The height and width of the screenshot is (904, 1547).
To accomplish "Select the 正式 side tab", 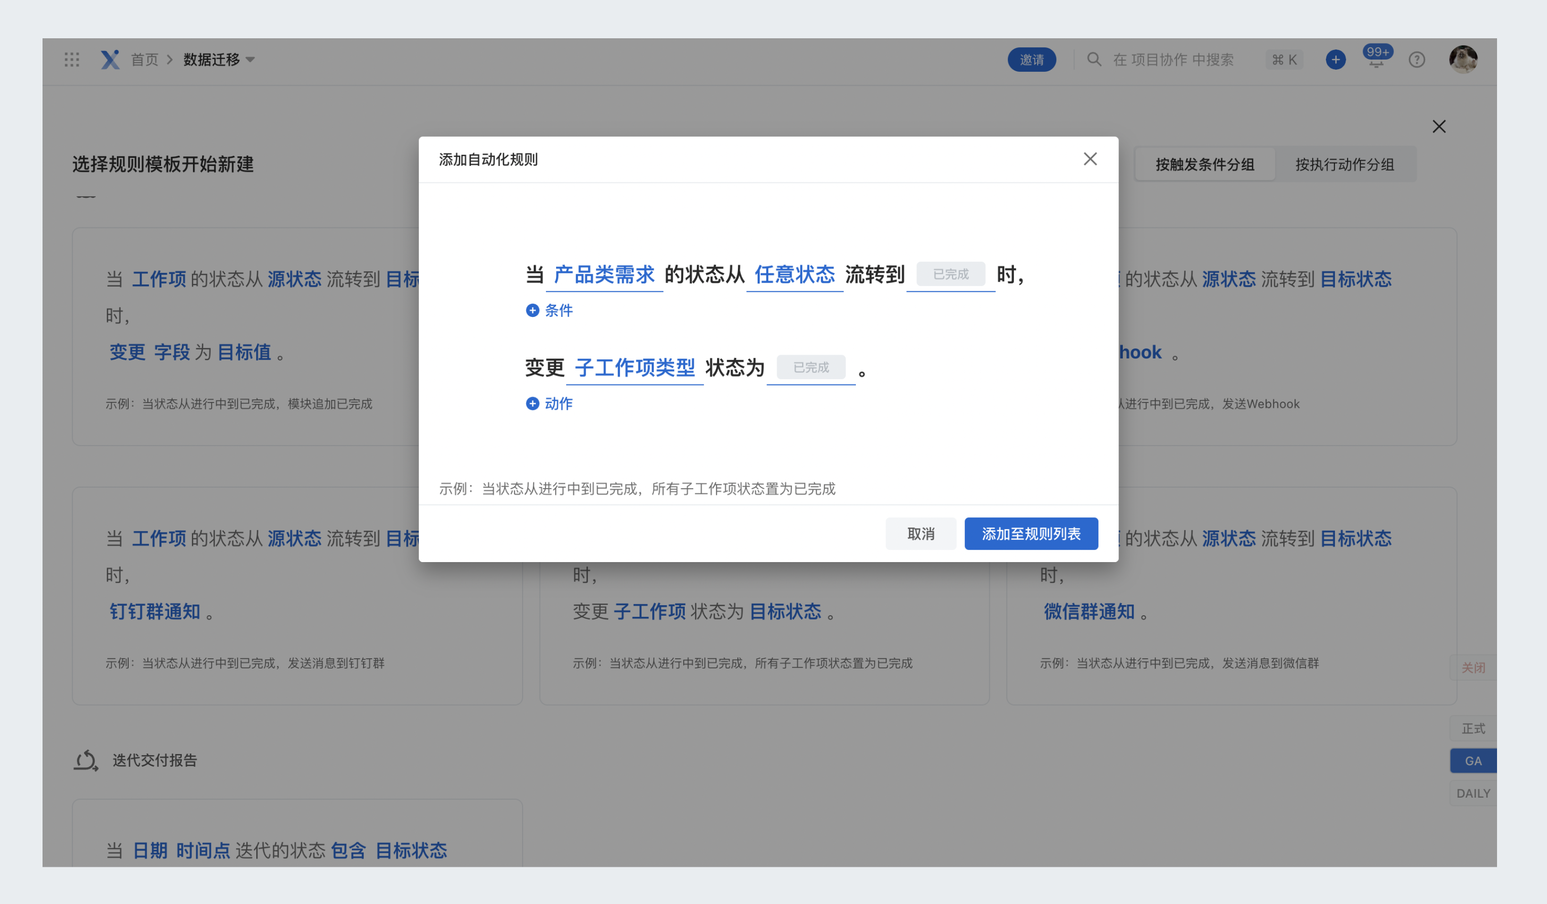I will (1472, 729).
